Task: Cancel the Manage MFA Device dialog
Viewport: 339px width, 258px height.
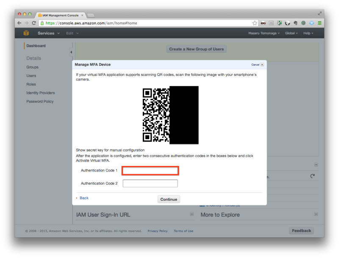Action: click(x=257, y=64)
